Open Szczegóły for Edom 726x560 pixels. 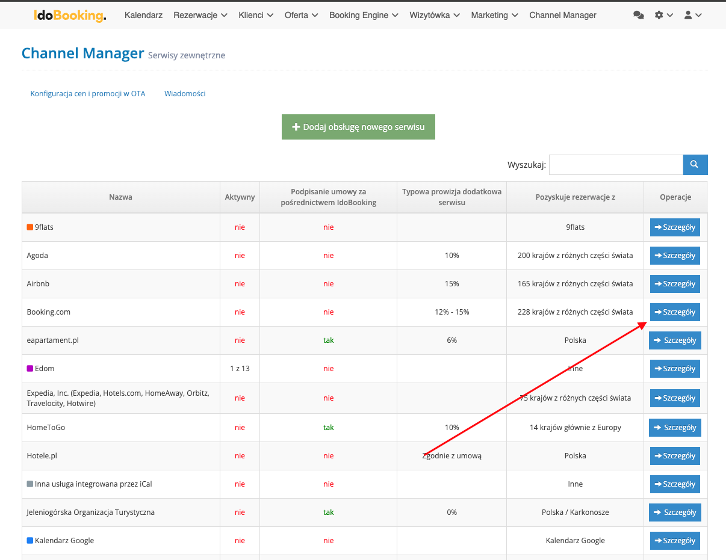point(675,369)
